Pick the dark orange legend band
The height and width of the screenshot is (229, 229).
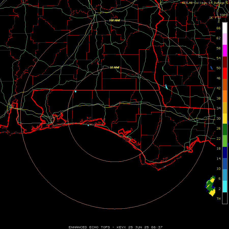pyautogui.click(x=225, y=85)
